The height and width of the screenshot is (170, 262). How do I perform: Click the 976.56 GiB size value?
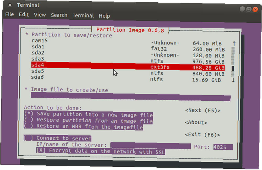click(208, 62)
